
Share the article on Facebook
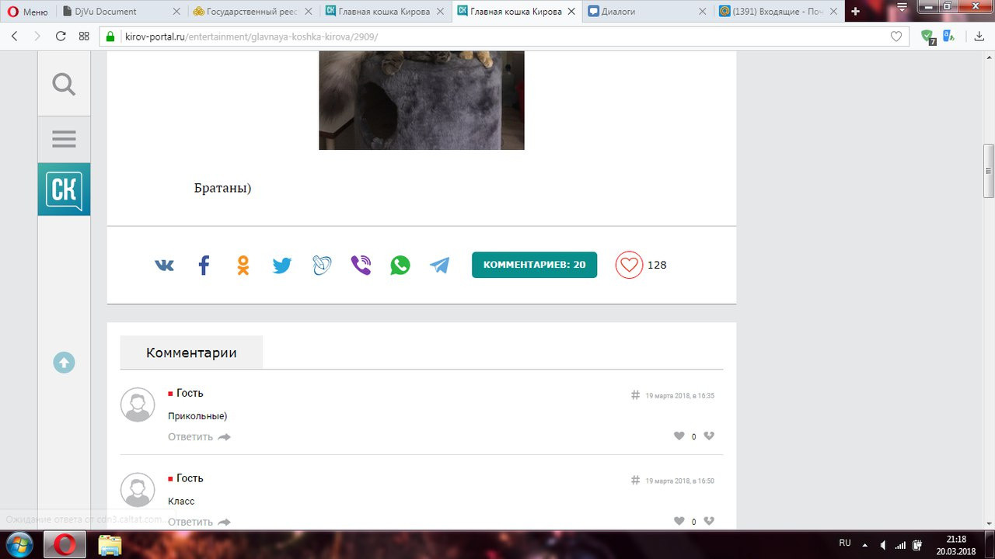click(204, 266)
